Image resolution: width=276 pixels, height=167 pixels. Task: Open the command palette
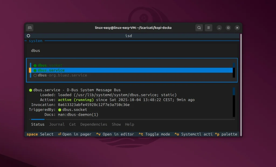click(226, 134)
